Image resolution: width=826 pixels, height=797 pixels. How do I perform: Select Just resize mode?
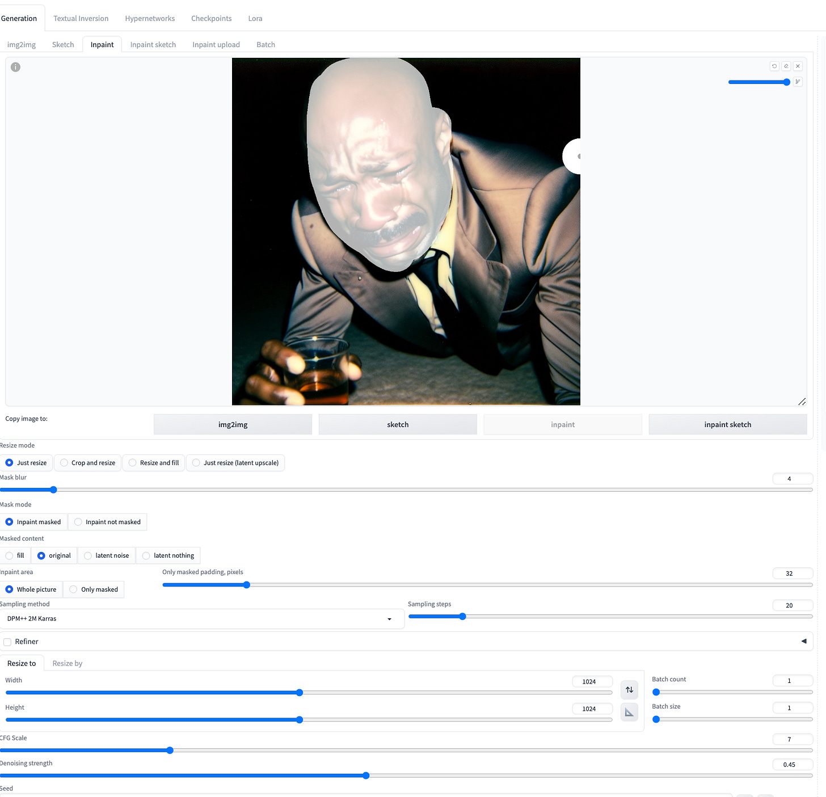click(x=26, y=463)
